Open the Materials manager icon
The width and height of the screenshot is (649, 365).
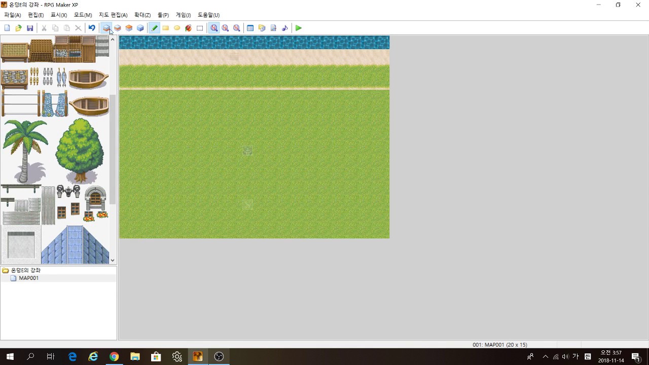262,28
